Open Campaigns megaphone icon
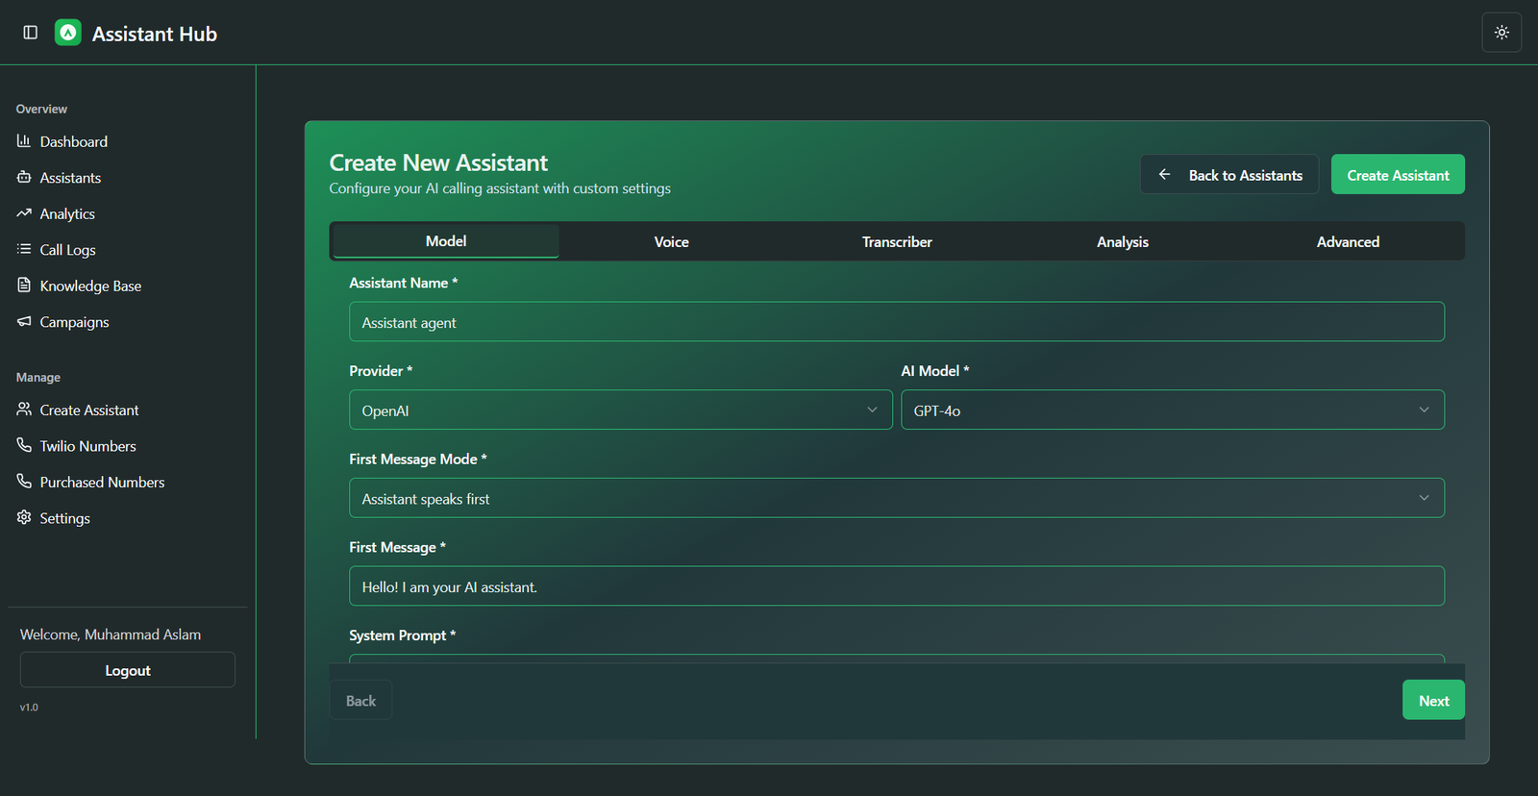The image size is (1538, 796). click(x=24, y=322)
